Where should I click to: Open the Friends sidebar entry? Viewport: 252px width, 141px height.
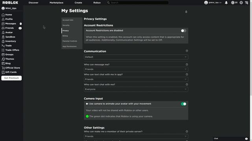[x=8, y=28]
